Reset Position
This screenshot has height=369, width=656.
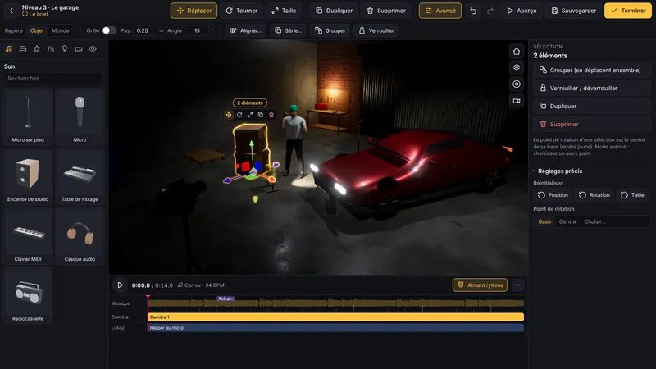(x=553, y=195)
